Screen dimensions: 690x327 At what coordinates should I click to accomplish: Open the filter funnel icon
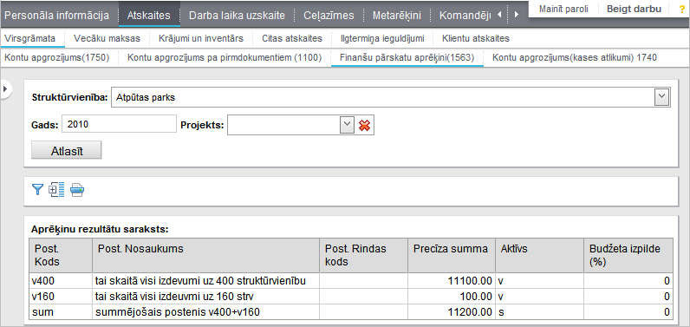(x=38, y=190)
